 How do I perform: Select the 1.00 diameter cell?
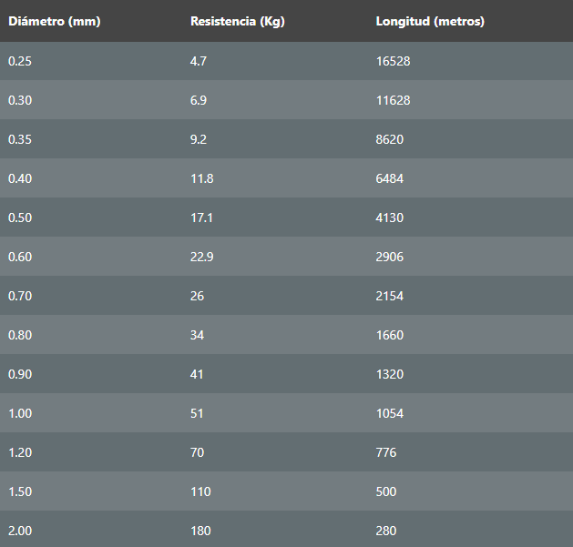(19, 413)
